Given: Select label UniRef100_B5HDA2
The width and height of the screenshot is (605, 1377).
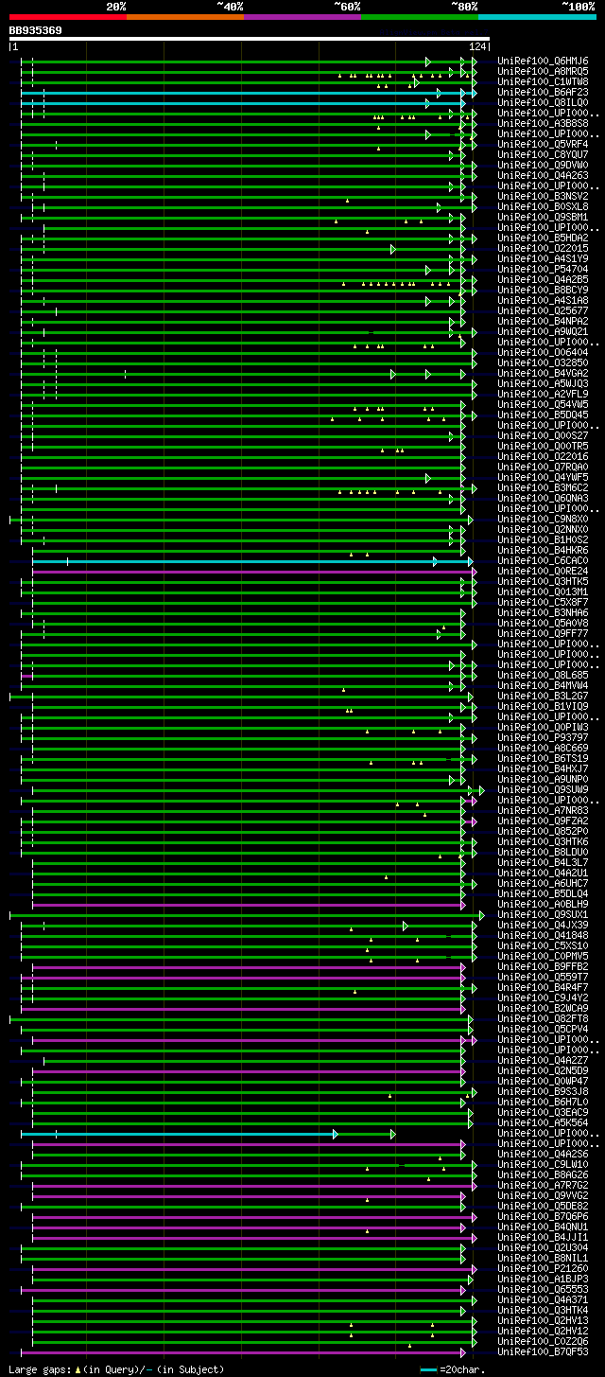Looking at the screenshot, I should point(543,238).
